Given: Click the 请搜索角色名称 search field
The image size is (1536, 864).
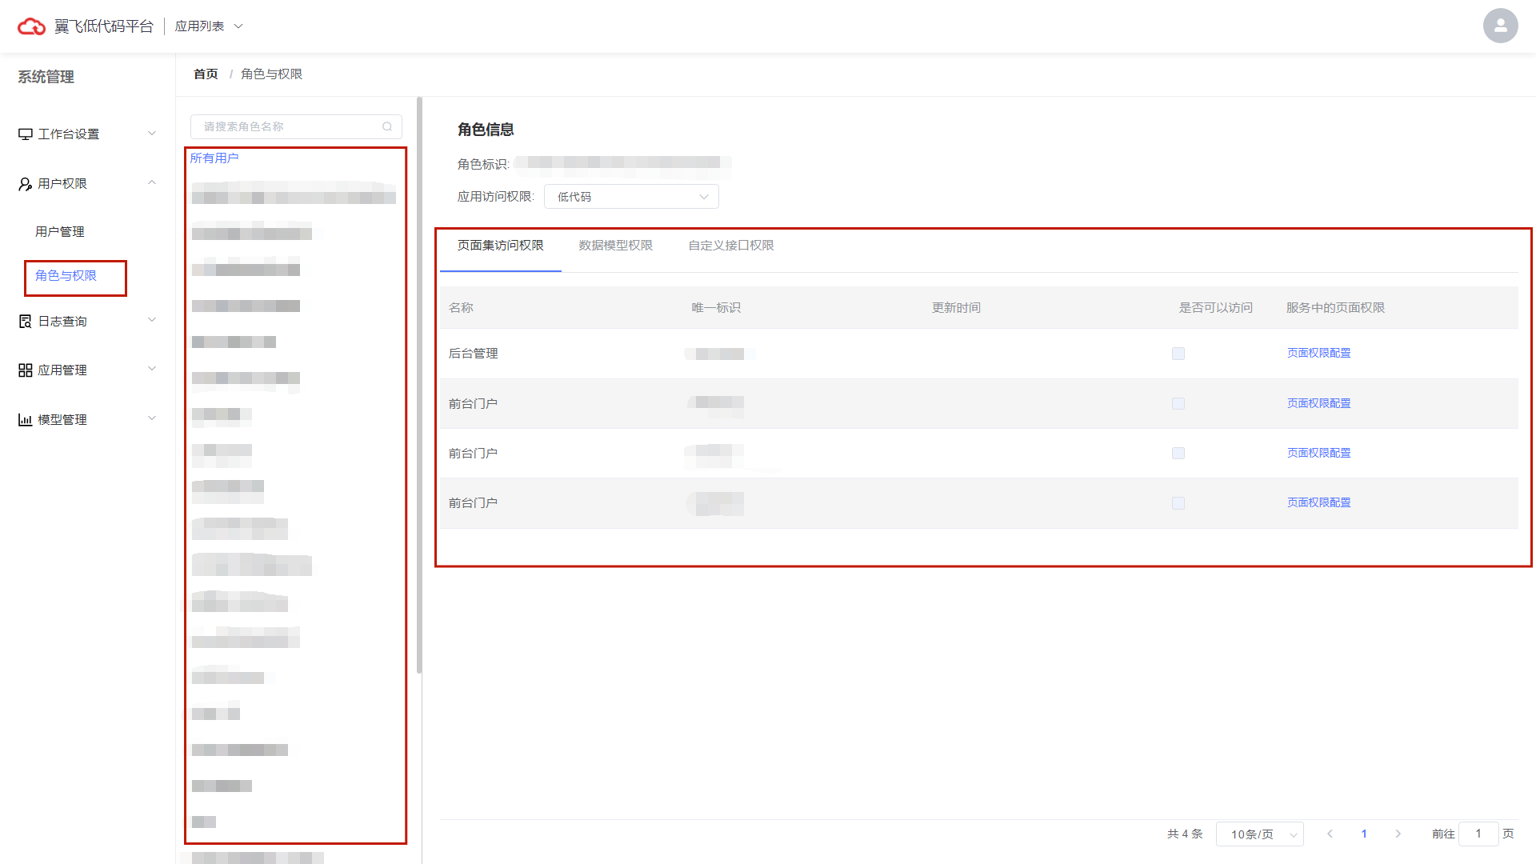Looking at the screenshot, I should pos(296,126).
